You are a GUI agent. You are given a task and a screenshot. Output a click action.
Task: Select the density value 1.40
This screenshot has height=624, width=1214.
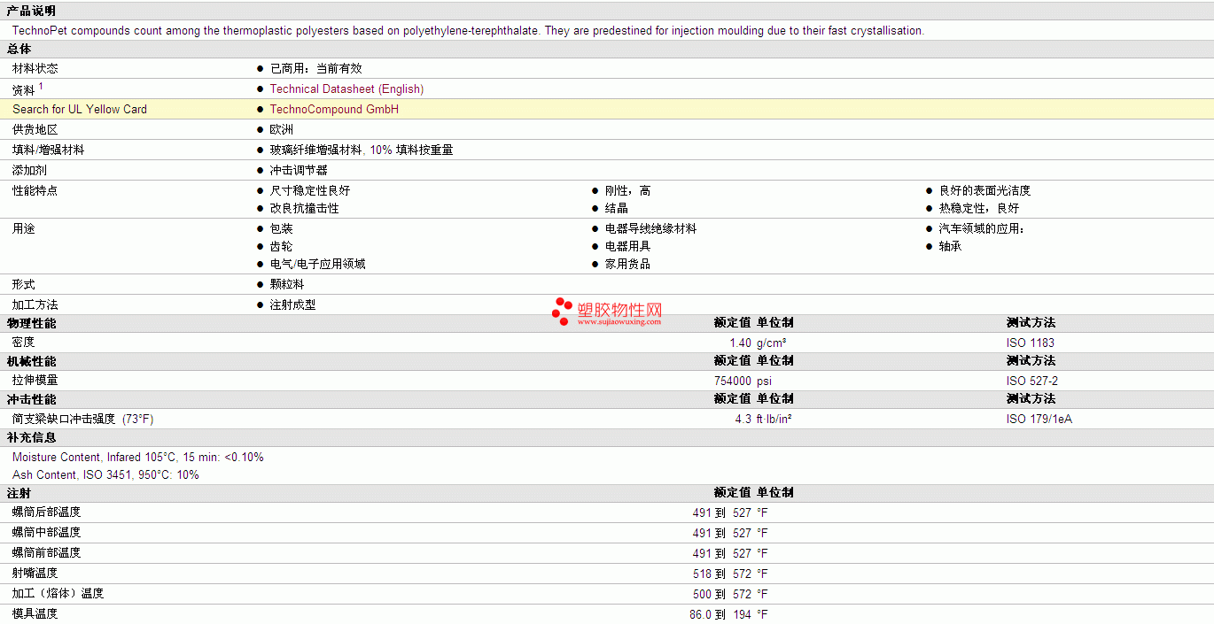[740, 343]
